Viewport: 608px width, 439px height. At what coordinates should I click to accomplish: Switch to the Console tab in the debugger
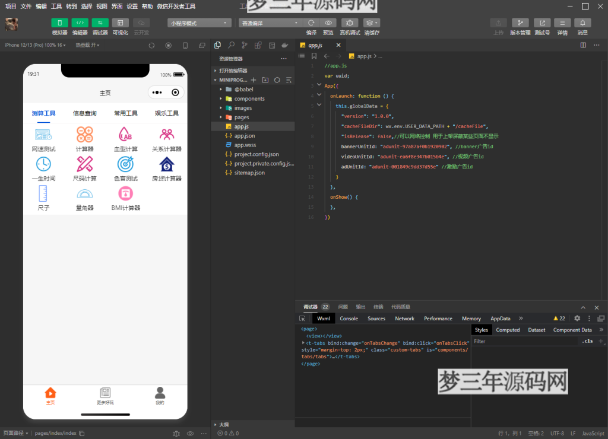coord(349,319)
